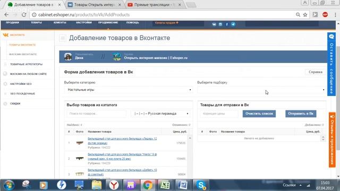Open the НАСТРОЙКИ menu
This screenshot has height=191, width=340.
point(84,22)
